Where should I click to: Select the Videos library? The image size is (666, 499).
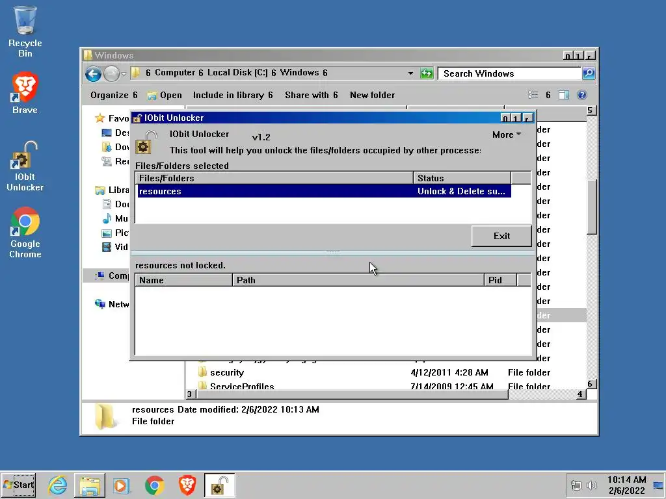[115, 247]
